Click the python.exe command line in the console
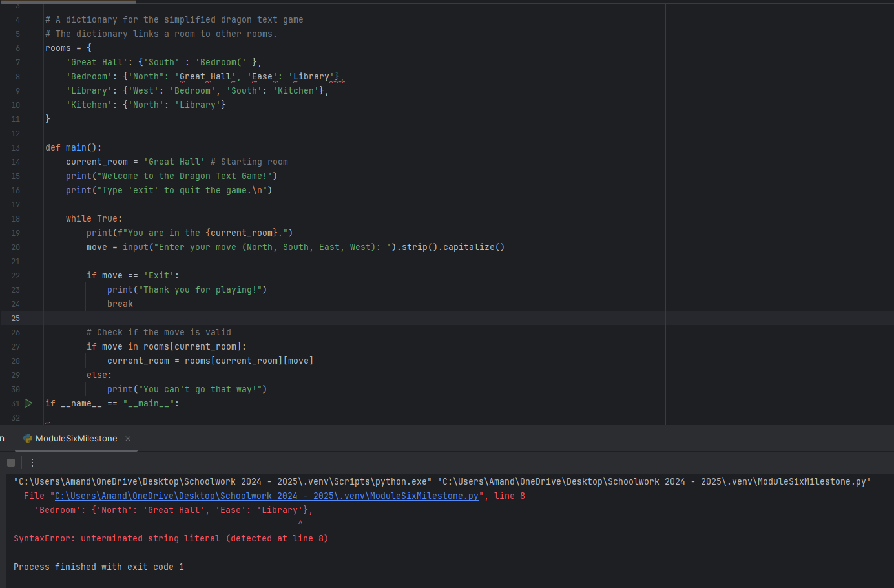This screenshot has width=894, height=588. click(x=442, y=482)
